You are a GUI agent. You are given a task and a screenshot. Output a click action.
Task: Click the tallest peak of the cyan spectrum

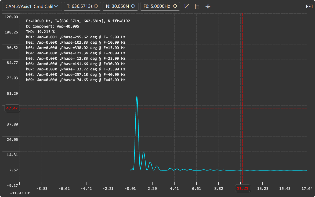(x=137, y=97)
